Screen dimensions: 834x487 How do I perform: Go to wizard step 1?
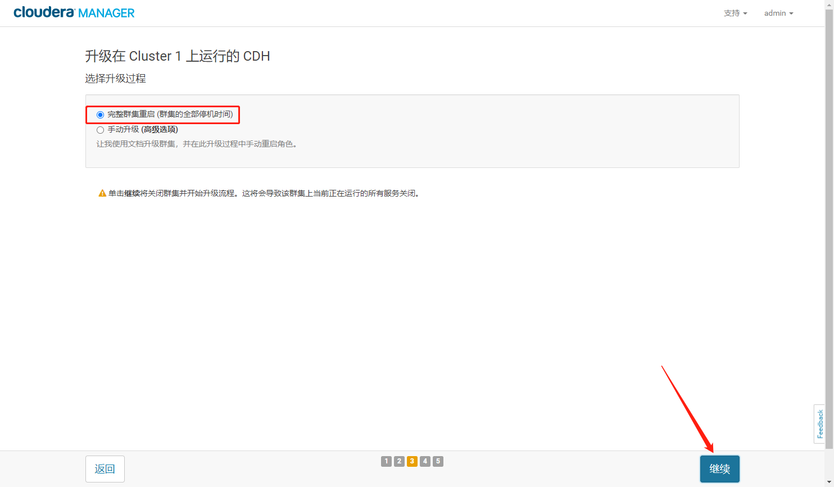pos(386,461)
